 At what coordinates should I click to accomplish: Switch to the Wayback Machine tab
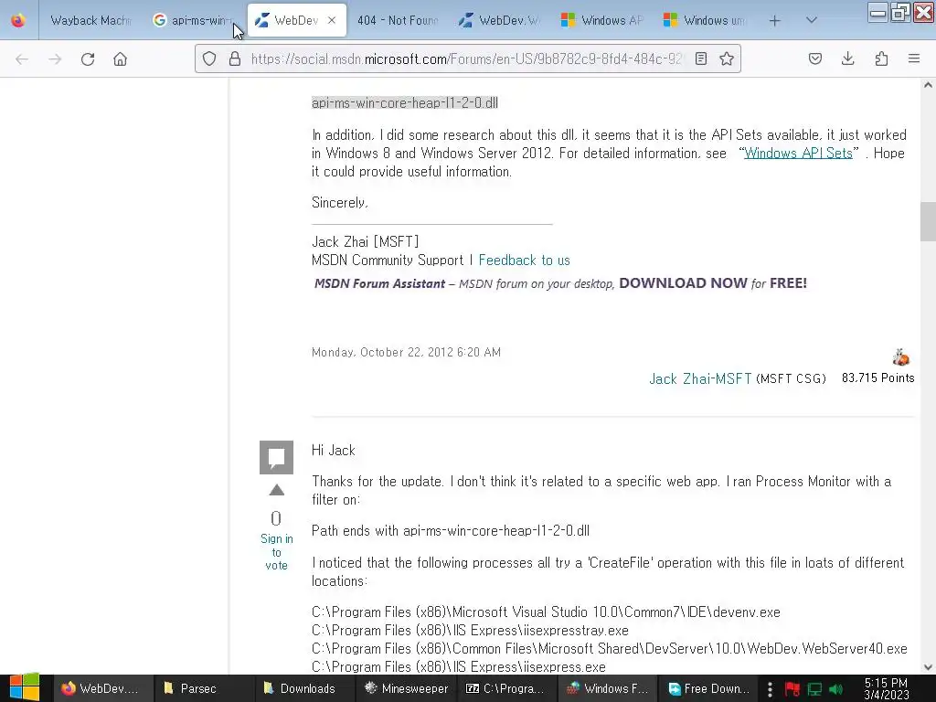click(x=90, y=20)
